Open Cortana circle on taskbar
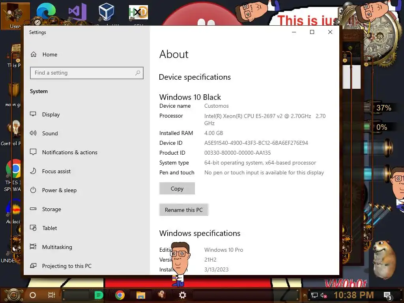 33,295
